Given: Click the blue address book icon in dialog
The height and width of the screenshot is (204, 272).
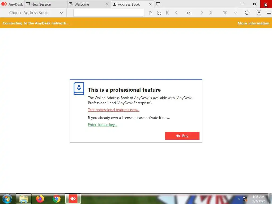Looking at the screenshot, I should (x=79, y=89).
